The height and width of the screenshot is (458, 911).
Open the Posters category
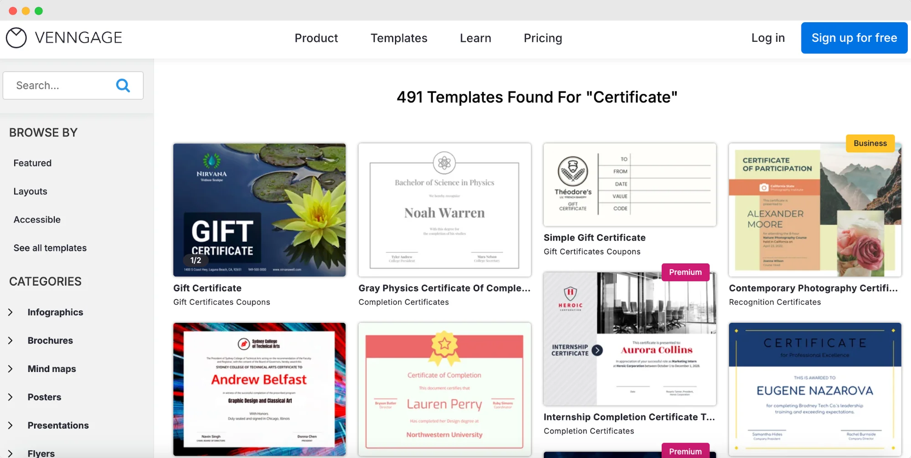coord(44,397)
